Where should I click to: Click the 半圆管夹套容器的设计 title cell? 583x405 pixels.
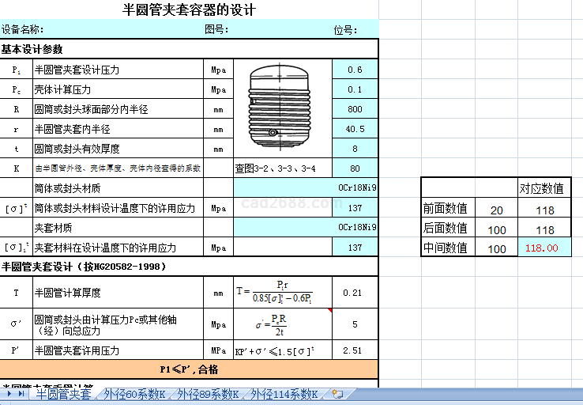(190, 9)
